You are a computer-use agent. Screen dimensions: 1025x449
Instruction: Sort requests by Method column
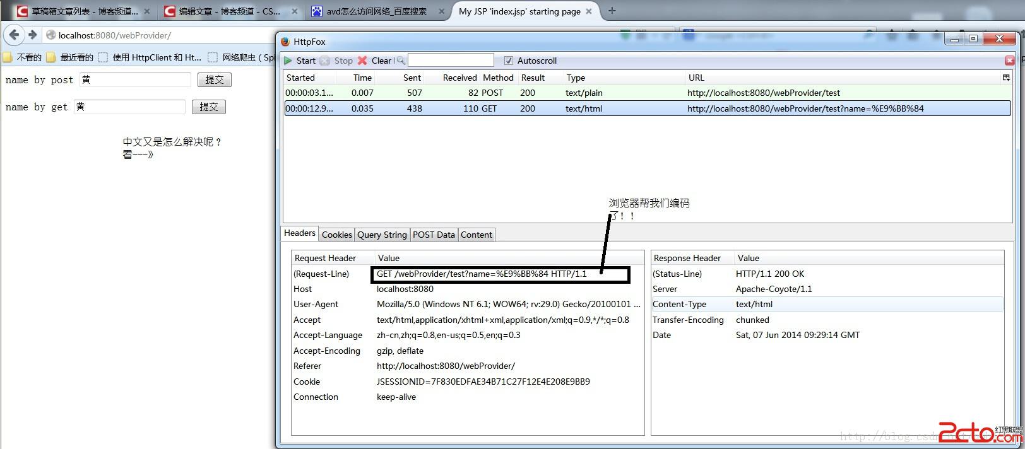click(x=499, y=78)
